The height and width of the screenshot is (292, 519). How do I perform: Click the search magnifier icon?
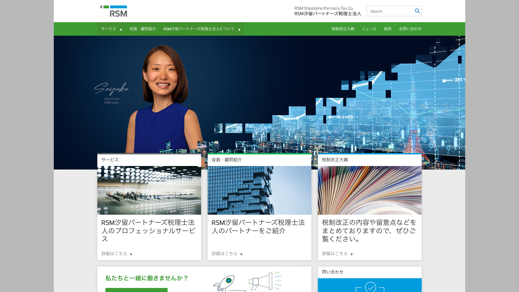[417, 11]
